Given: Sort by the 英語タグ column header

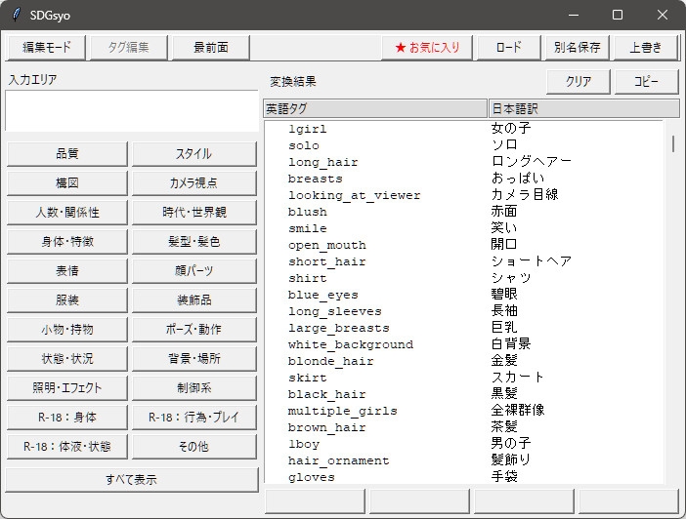Looking at the screenshot, I should pyautogui.click(x=375, y=108).
